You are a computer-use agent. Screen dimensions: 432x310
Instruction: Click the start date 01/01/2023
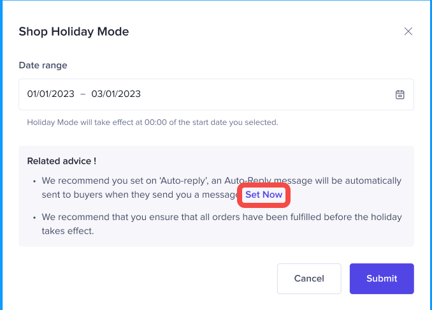tap(50, 94)
